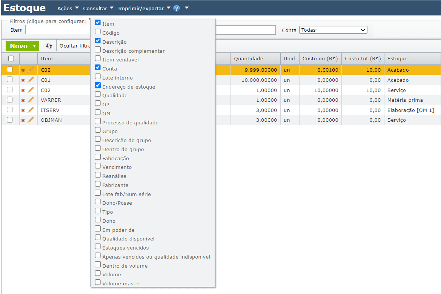Click delete X icon for OBJMAN row
This screenshot has width=441, height=294.
tap(23, 120)
